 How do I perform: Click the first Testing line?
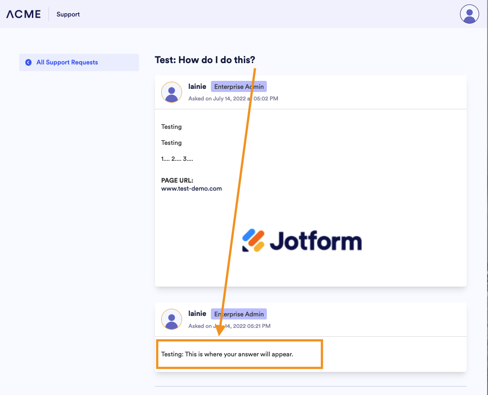(x=171, y=127)
